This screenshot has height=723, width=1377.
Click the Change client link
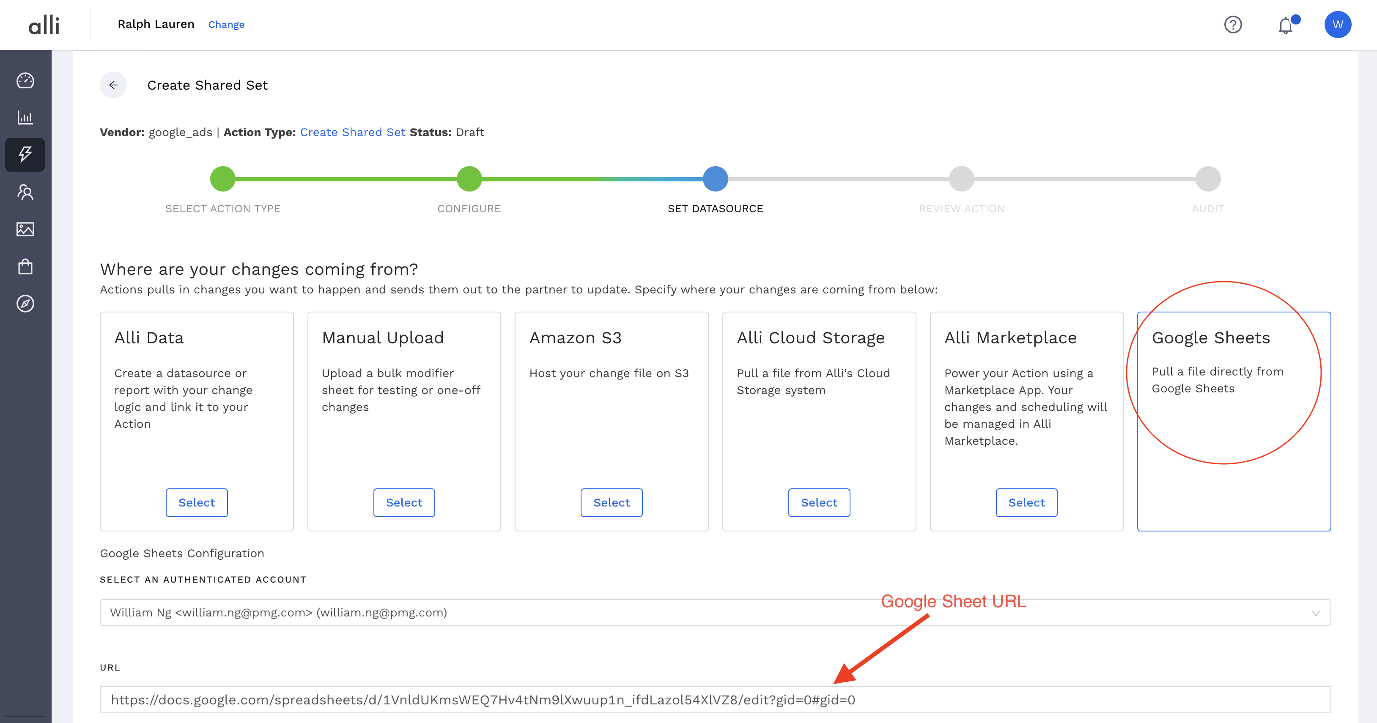coord(226,25)
